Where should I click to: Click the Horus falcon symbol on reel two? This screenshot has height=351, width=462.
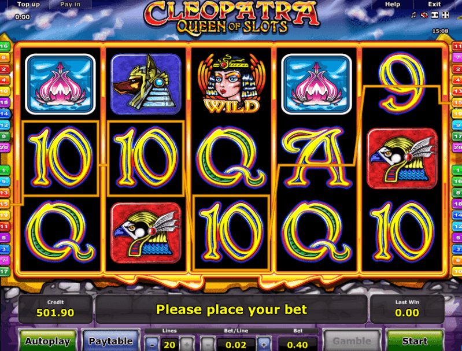(146, 233)
